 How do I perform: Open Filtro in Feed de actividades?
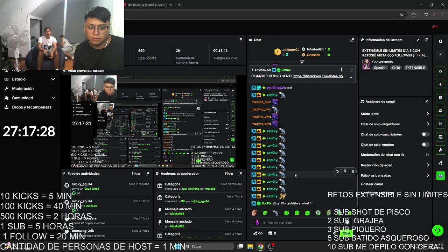coord(136,174)
